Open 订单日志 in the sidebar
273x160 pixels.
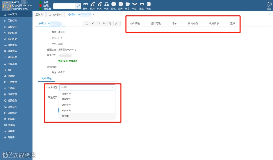tap(16, 107)
